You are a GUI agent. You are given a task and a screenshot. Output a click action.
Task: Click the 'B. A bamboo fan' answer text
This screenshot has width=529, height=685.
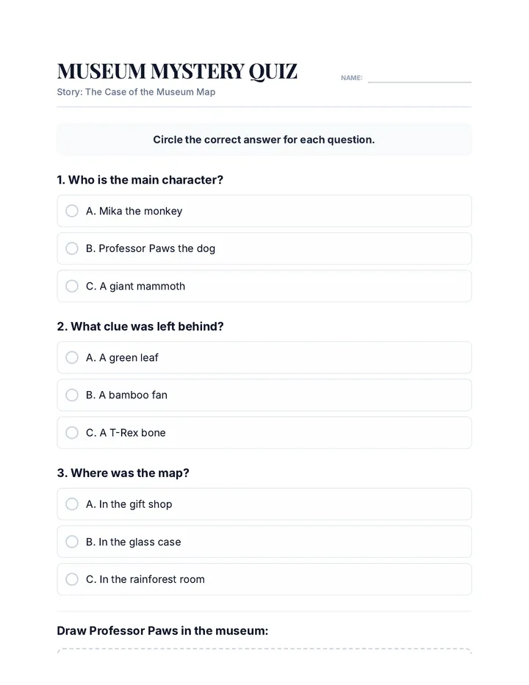point(126,395)
